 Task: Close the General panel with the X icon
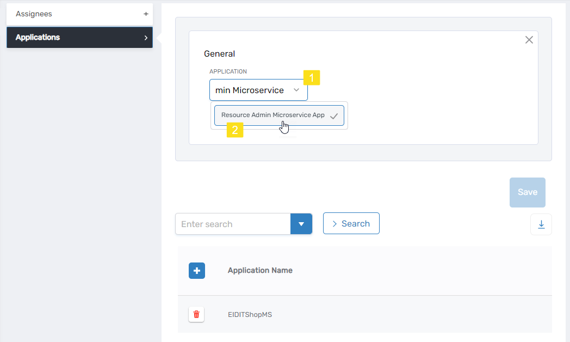529,39
